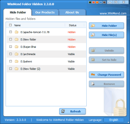Click the document icon on Remove button
This screenshot has width=130, height=124.
93,84
